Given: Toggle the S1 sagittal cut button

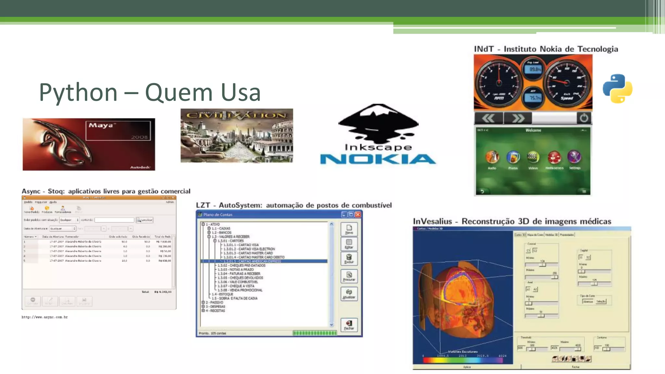Looking at the screenshot, I should pos(581,257).
